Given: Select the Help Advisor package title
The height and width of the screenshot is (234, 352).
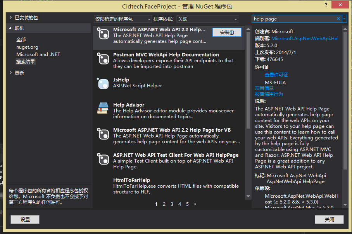Looking at the screenshot, I should pos(129,105).
